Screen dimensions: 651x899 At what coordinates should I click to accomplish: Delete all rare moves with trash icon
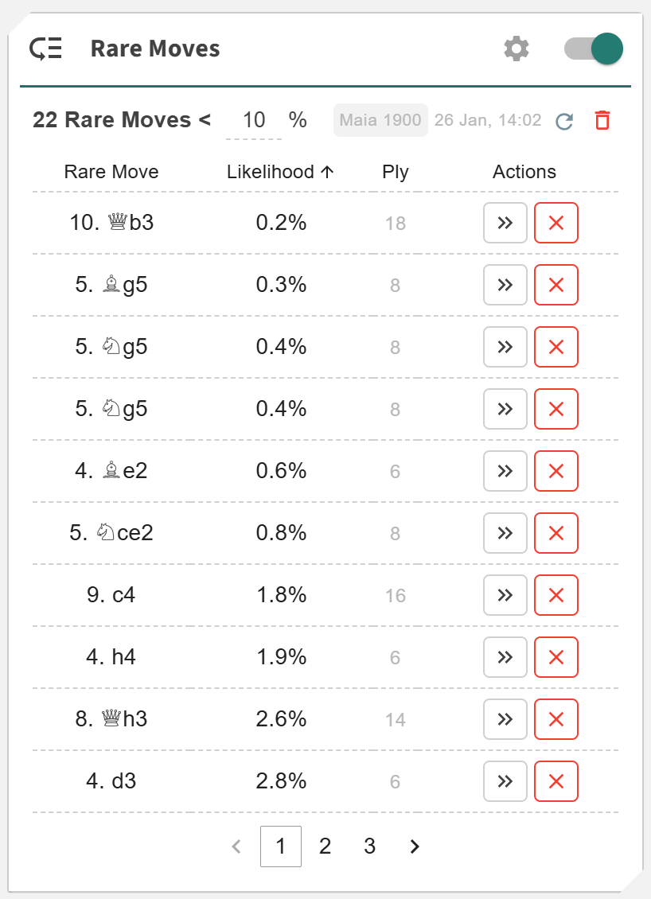pos(602,121)
